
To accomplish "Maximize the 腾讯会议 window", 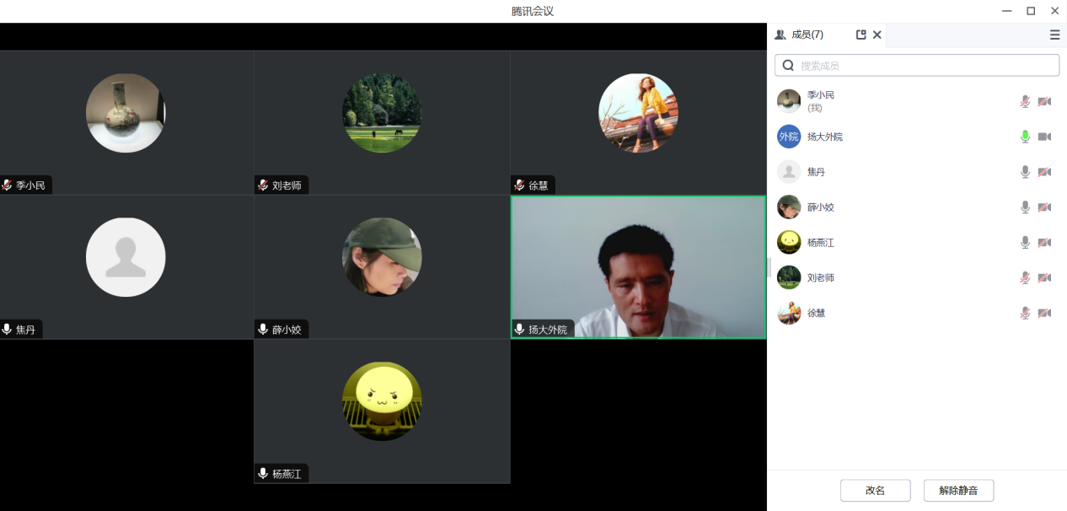I will coord(1030,11).
